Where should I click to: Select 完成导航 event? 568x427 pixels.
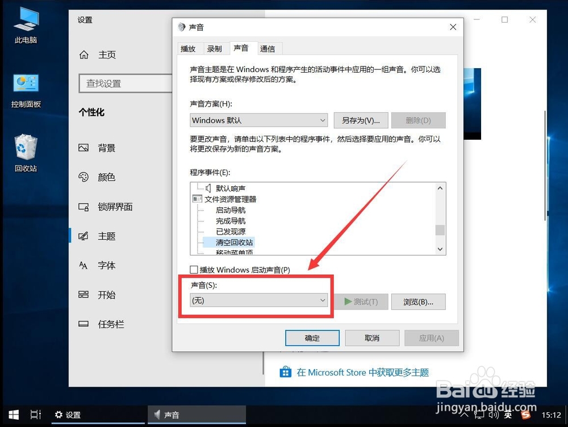(231, 220)
